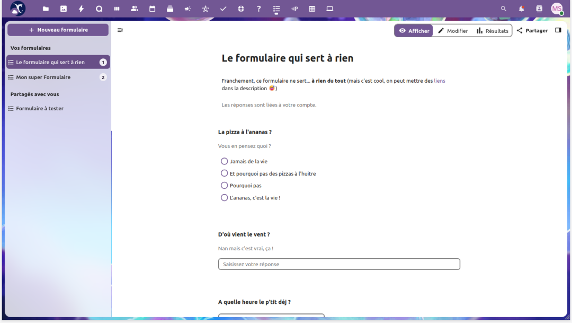Switch to the Modifier view
The width and height of the screenshot is (572, 323).
[453, 31]
